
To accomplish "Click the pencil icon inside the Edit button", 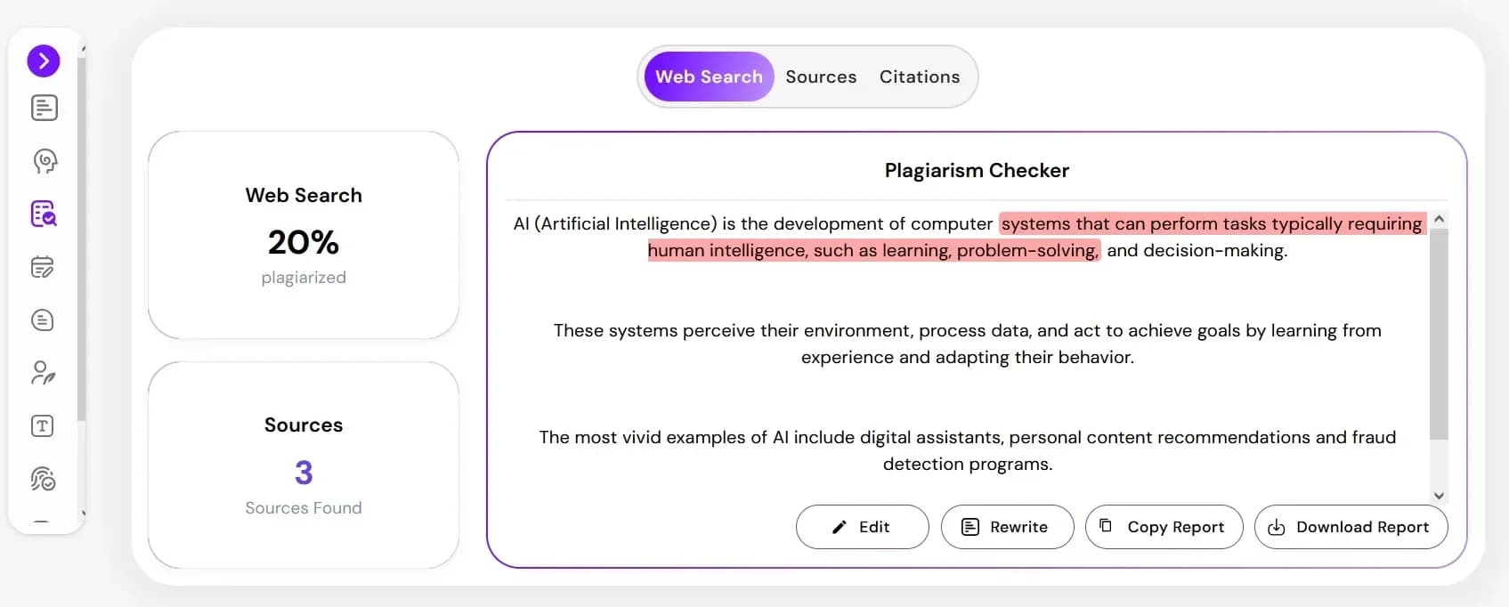I will click(x=839, y=527).
